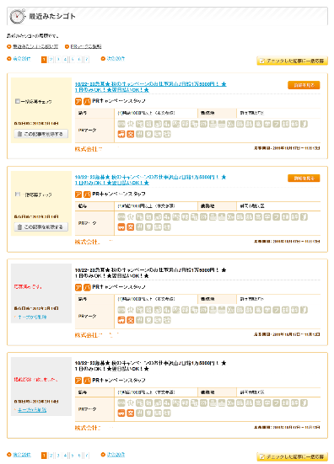Click the red 掲載が終了しました status text
334x464 pixels.
pos(35,379)
